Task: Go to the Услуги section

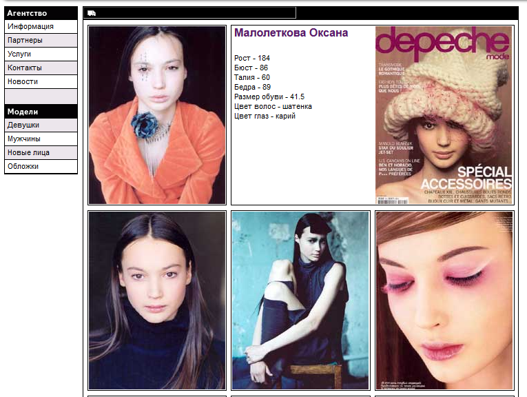Action: [41, 54]
